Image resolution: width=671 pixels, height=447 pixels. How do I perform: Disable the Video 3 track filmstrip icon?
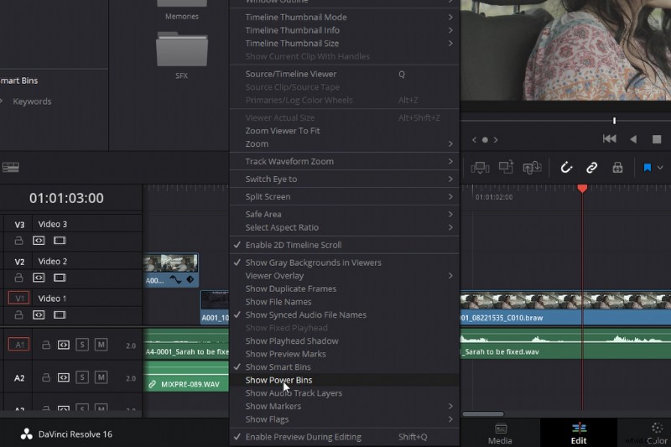[60, 241]
